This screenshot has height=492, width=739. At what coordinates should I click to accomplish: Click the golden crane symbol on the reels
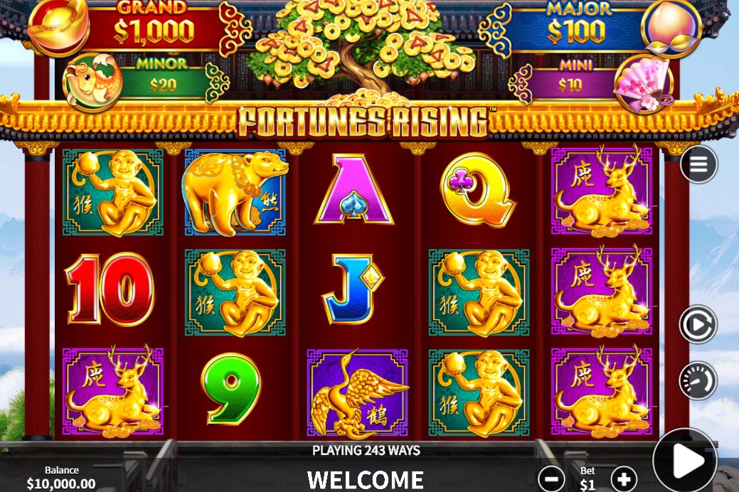[x=357, y=392]
